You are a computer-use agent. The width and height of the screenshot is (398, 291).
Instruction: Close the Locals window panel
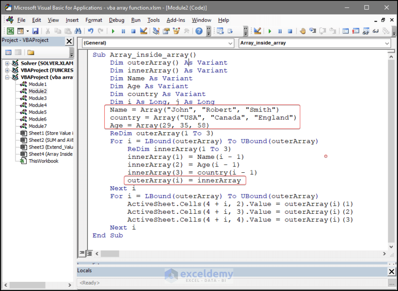pos(391,271)
